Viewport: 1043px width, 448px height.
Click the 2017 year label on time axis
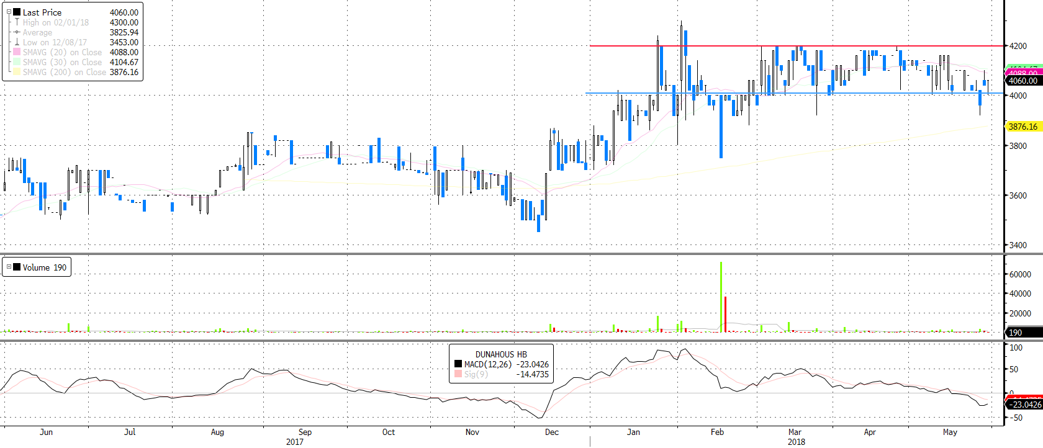[x=295, y=442]
